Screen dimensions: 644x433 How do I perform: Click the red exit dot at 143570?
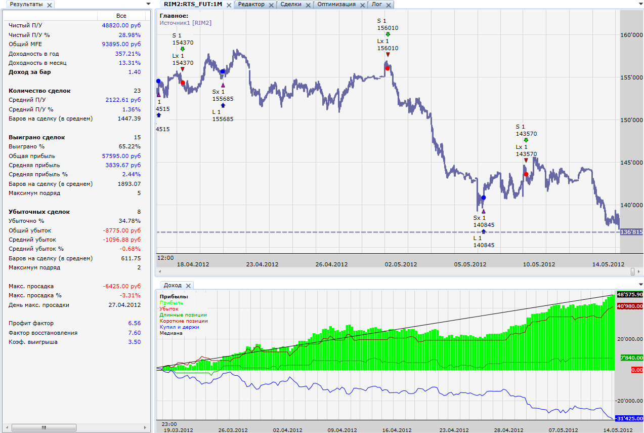[x=526, y=174]
